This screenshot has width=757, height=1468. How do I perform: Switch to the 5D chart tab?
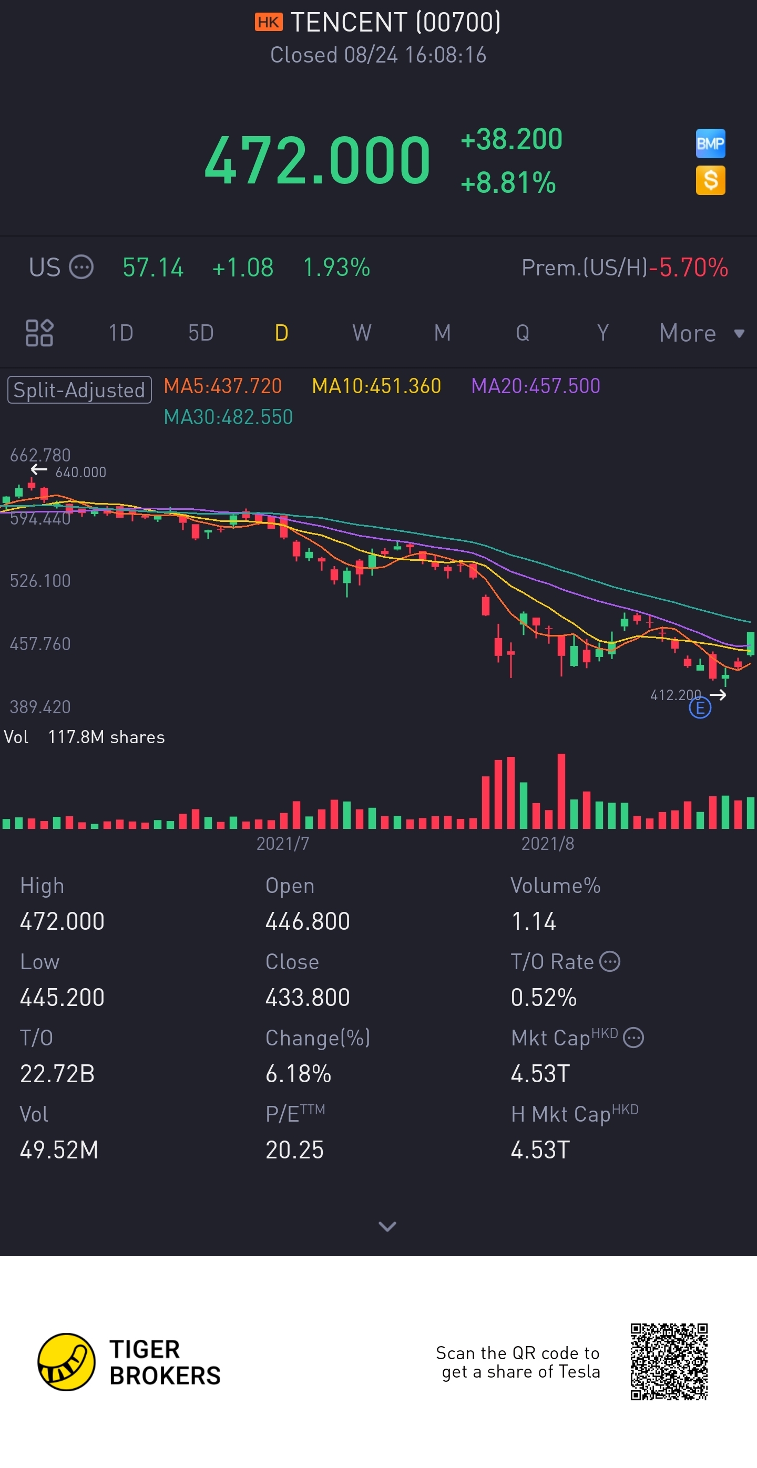tap(201, 333)
